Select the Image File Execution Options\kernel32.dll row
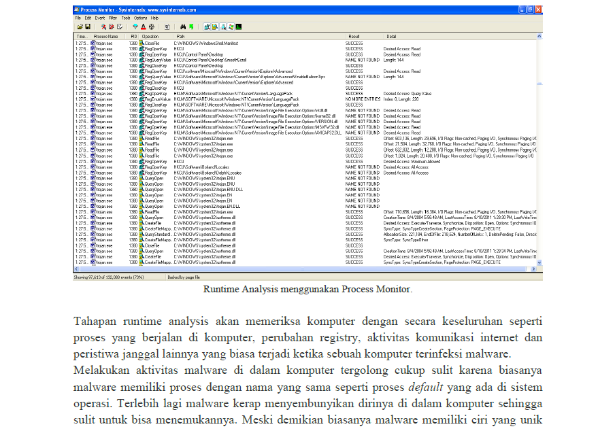This screenshot has width=615, height=431. pyautogui.click(x=305, y=116)
